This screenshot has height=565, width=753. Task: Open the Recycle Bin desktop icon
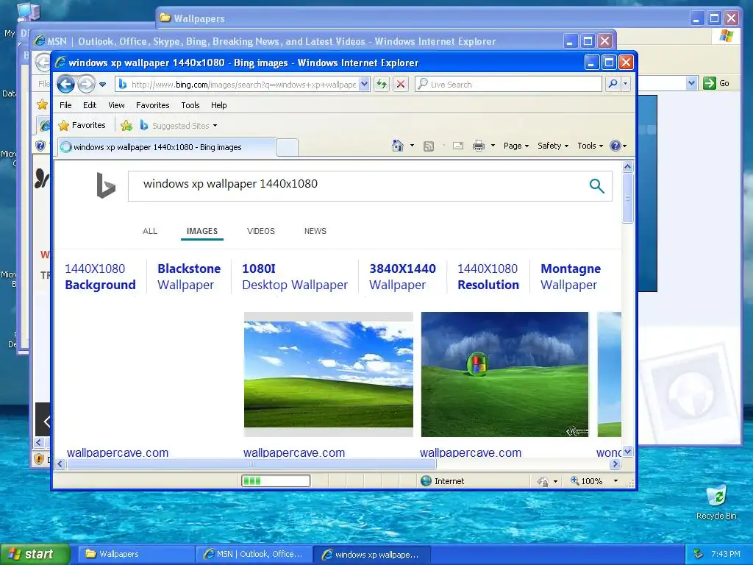pyautogui.click(x=716, y=502)
